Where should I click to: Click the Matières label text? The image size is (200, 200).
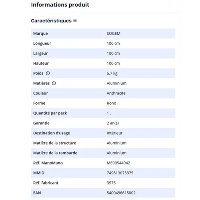[x=41, y=83]
